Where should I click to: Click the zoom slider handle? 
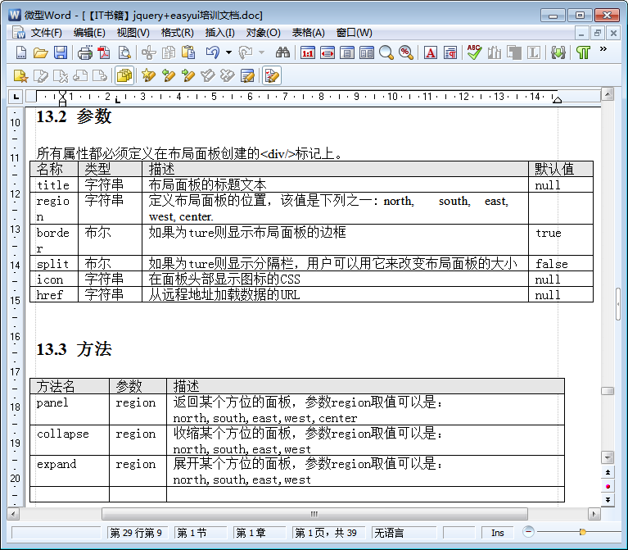582,532
